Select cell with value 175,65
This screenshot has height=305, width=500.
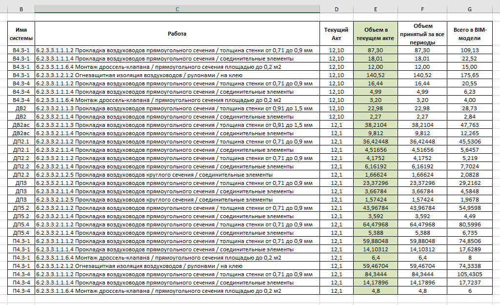(470, 75)
